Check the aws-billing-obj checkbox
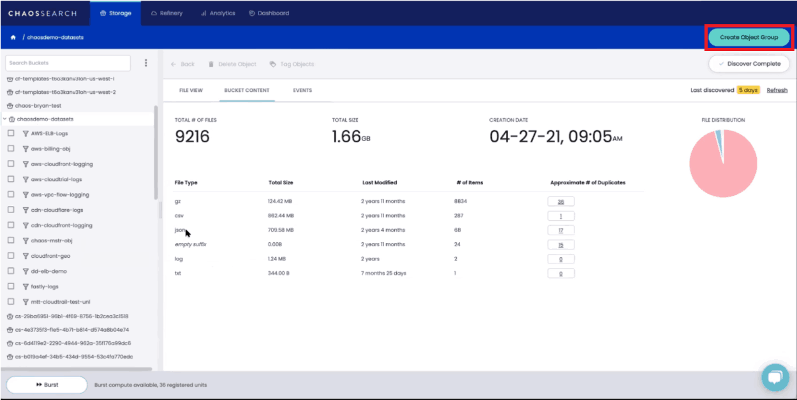This screenshot has height=400, width=797. click(x=10, y=149)
